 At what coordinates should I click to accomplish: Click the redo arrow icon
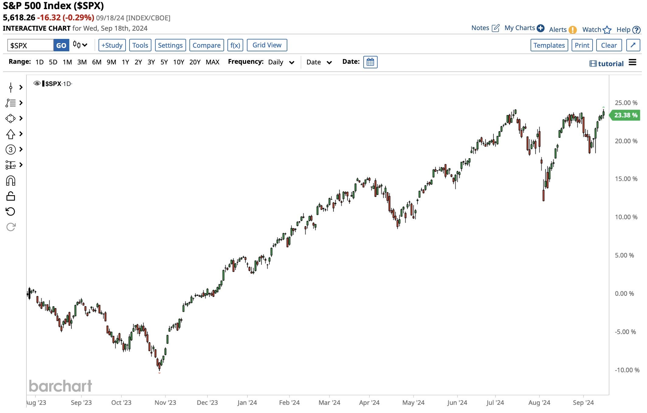[x=11, y=227]
